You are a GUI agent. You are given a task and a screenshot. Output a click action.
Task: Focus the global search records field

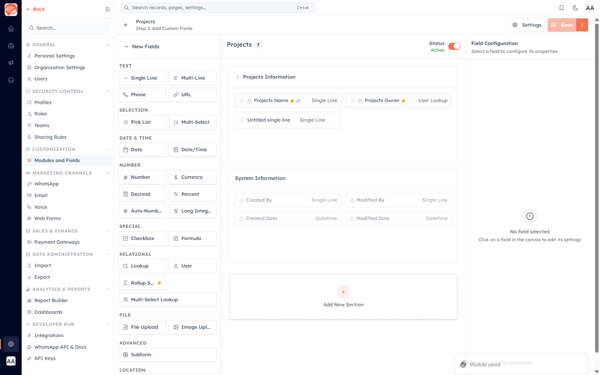click(x=217, y=7)
